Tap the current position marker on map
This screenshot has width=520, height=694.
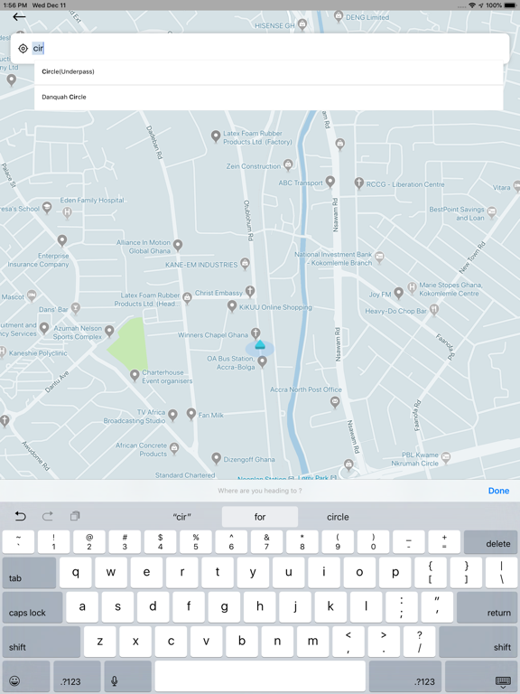pyautogui.click(x=260, y=347)
